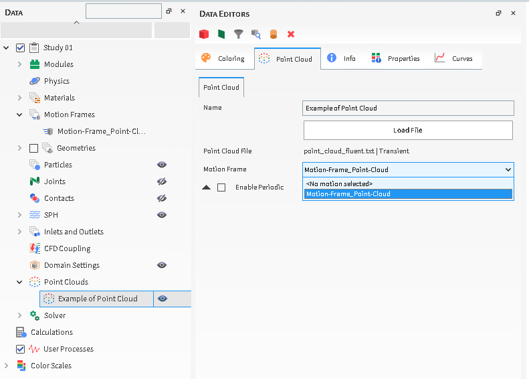
Task: Toggle the Enable Periodic checkbox
Action: (221, 187)
